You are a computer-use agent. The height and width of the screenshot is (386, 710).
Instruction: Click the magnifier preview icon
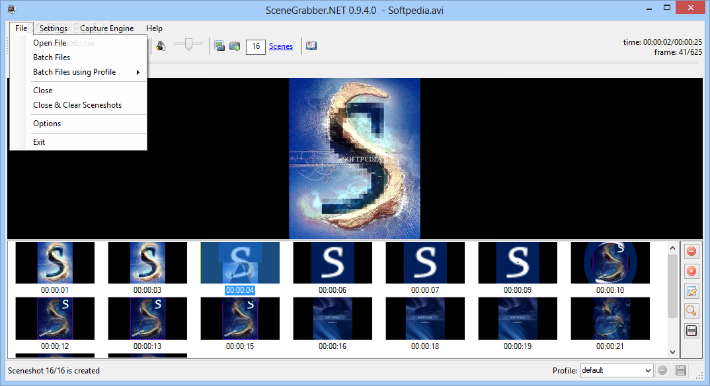[x=691, y=311]
